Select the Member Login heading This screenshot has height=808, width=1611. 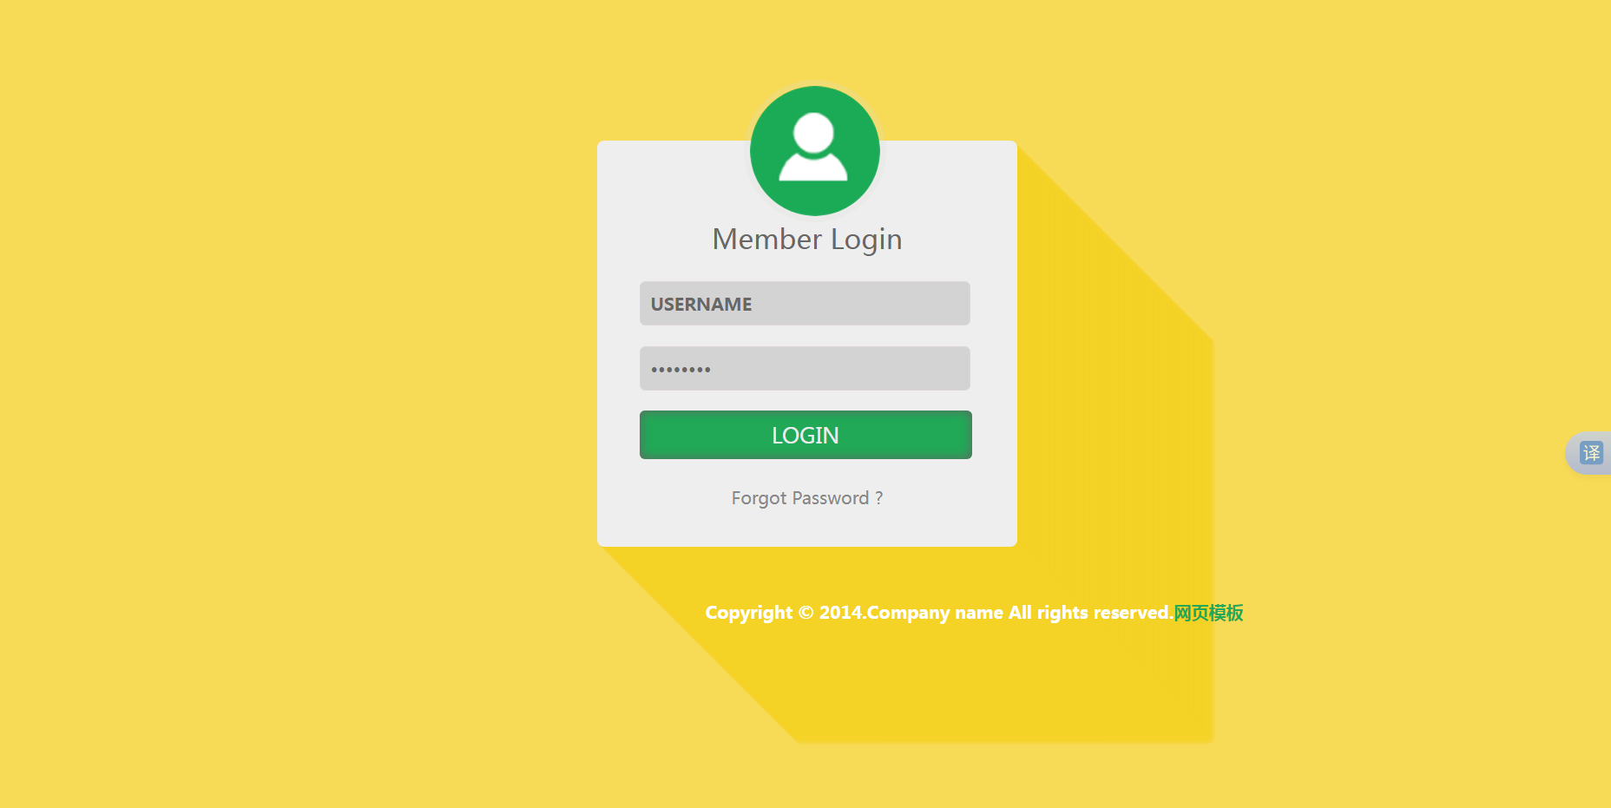(807, 240)
